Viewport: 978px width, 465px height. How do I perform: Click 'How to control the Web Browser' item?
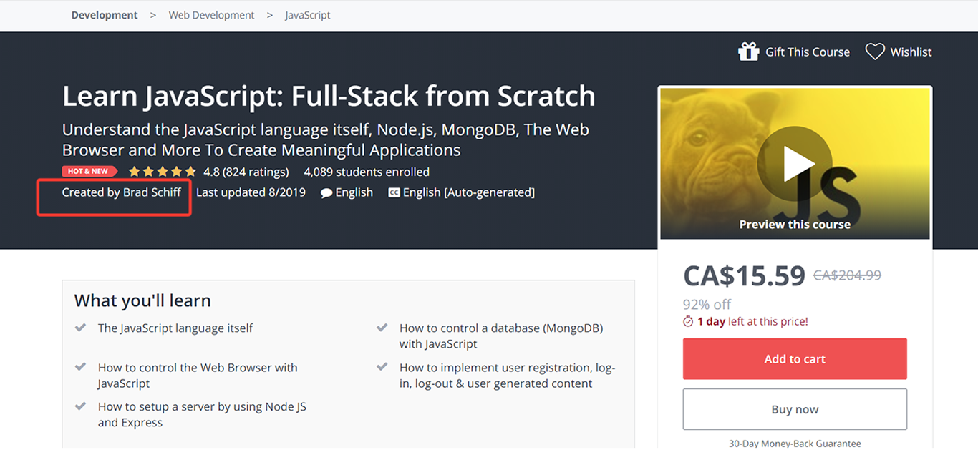point(198,376)
